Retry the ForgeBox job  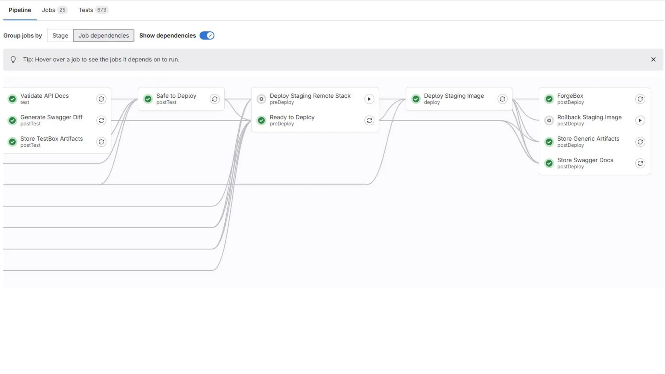coord(640,99)
